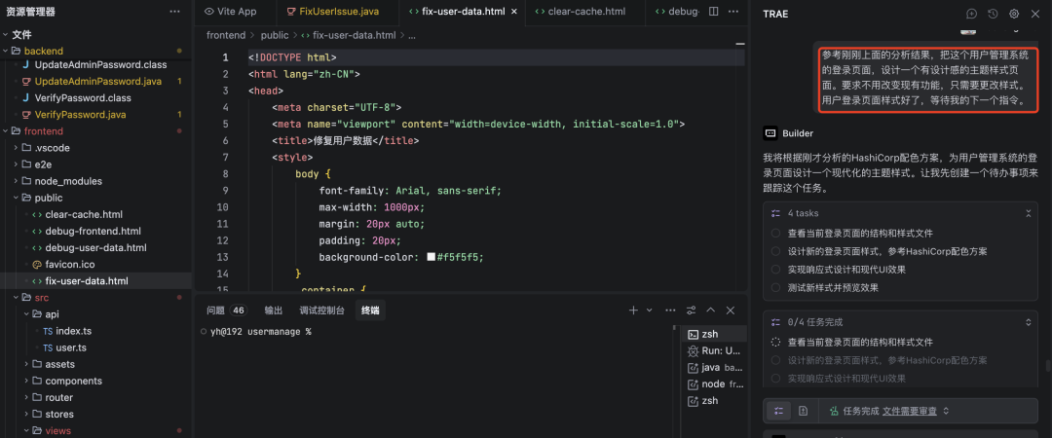Image resolution: width=1052 pixels, height=438 pixels.
Task: Select the last zsh terminal entry
Action: click(x=714, y=400)
